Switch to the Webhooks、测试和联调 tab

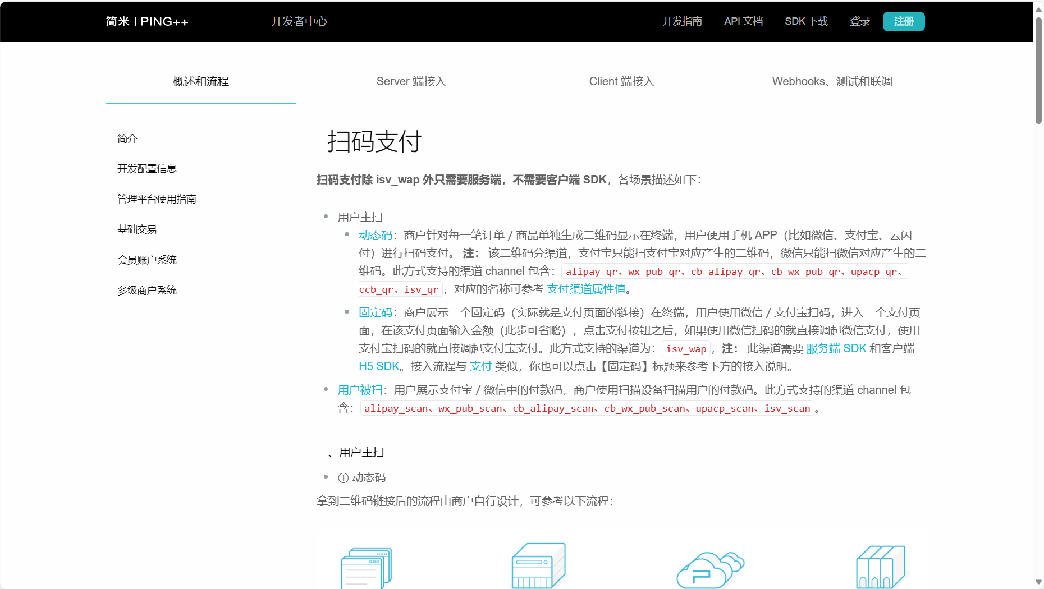click(x=832, y=81)
